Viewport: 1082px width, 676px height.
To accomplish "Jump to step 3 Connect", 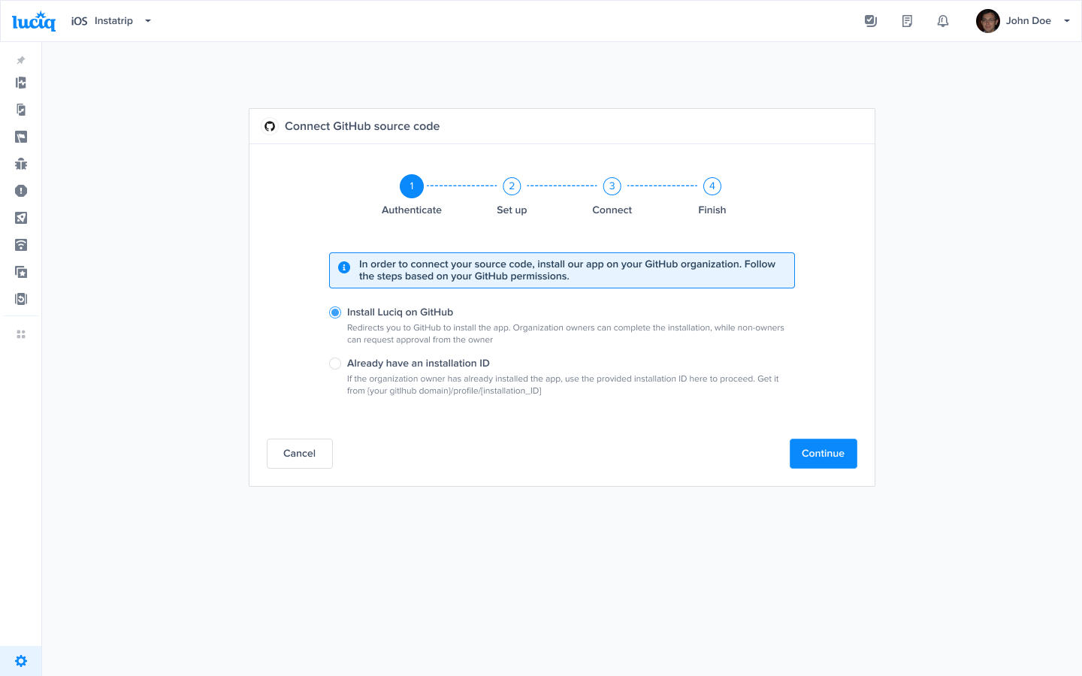I will pos(612,186).
